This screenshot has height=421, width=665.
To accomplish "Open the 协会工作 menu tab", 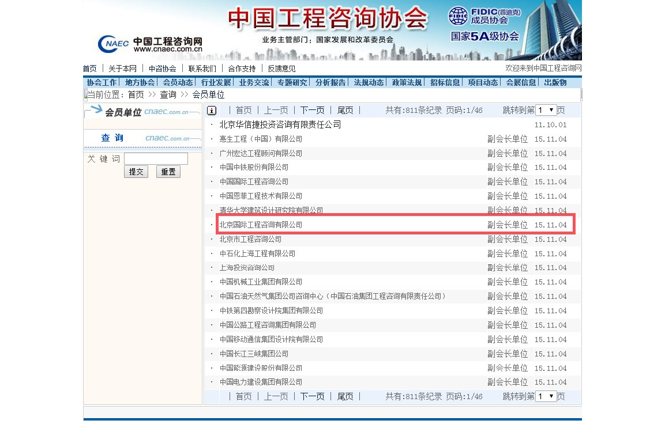I will coord(102,82).
